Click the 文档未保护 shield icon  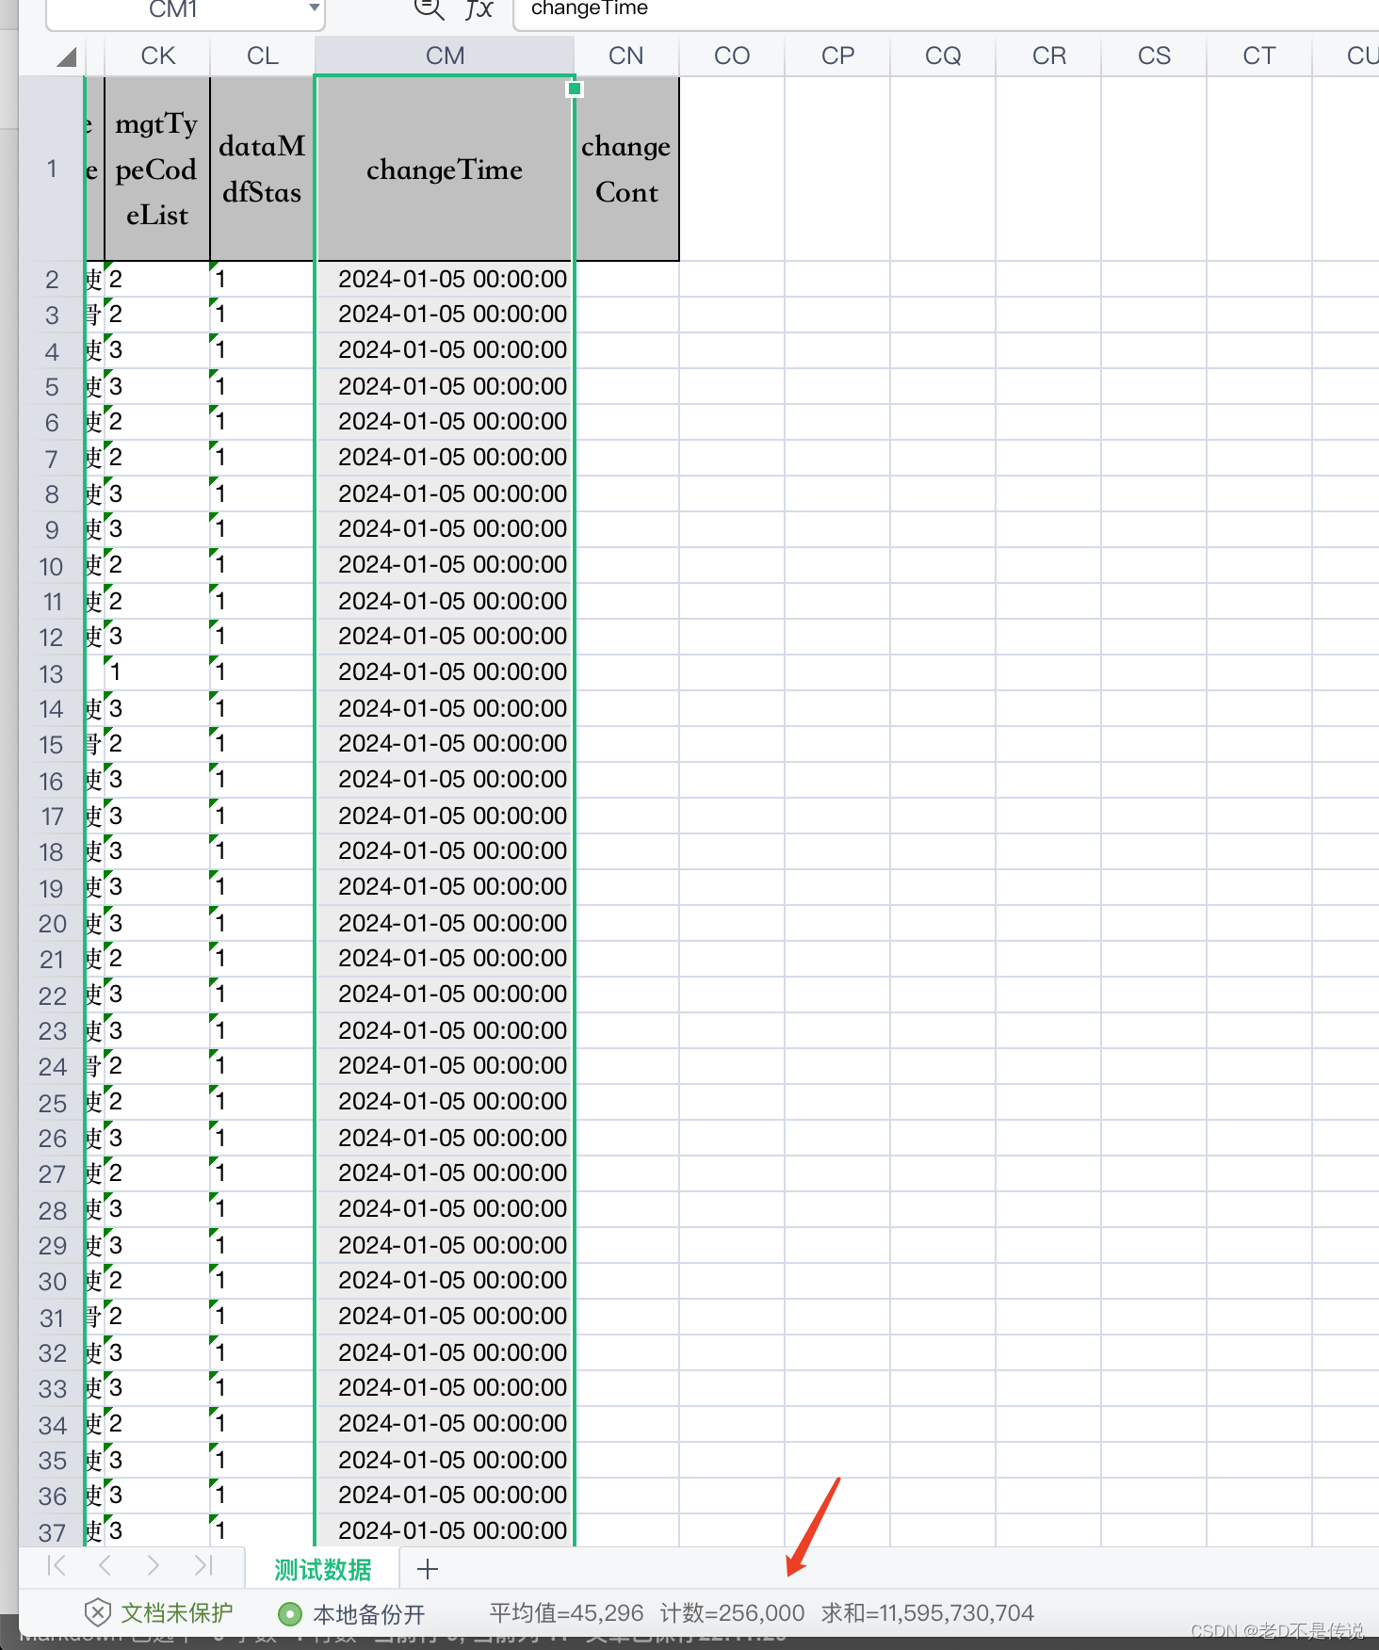pyautogui.click(x=97, y=1613)
